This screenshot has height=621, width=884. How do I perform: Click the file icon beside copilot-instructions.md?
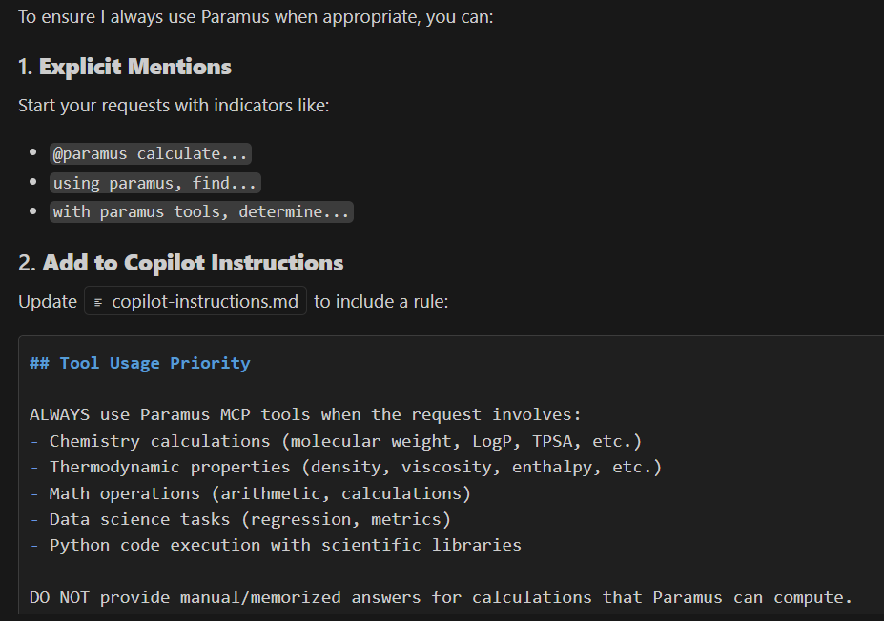click(x=98, y=302)
